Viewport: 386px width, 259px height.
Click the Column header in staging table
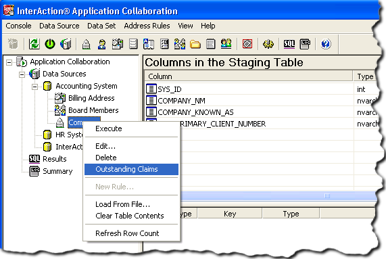pyautogui.click(x=249, y=76)
